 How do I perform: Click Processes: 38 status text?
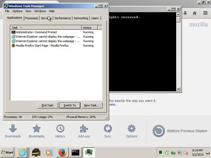tap(13, 117)
